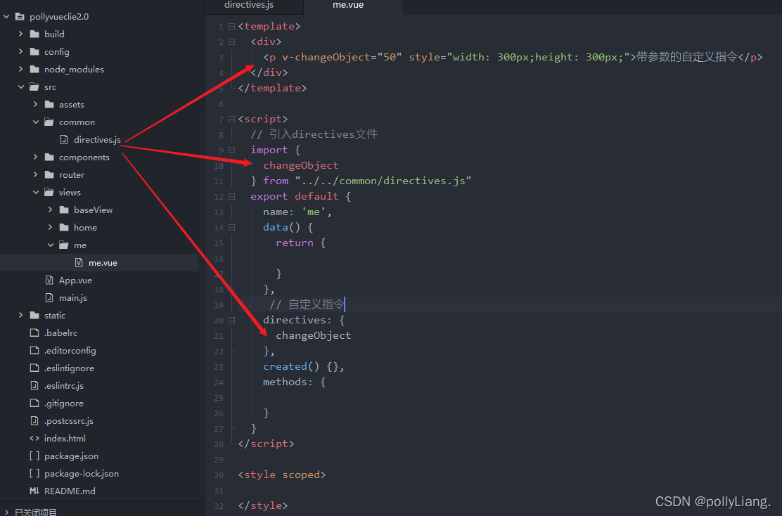This screenshot has width=782, height=516.
Task: Click the JSON bracket icon beside package.json
Action: click(34, 456)
